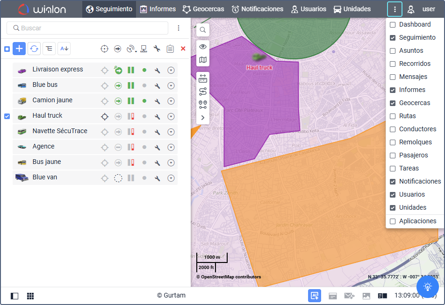445x305 pixels.
Task: Open three-dot menu beside search field
Action: [x=179, y=28]
